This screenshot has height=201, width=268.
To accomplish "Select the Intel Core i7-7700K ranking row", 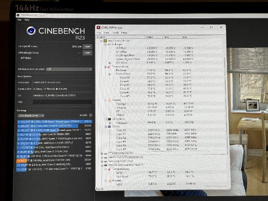I will [54, 151].
